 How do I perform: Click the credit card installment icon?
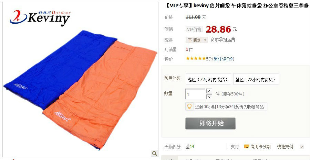(246, 147)
